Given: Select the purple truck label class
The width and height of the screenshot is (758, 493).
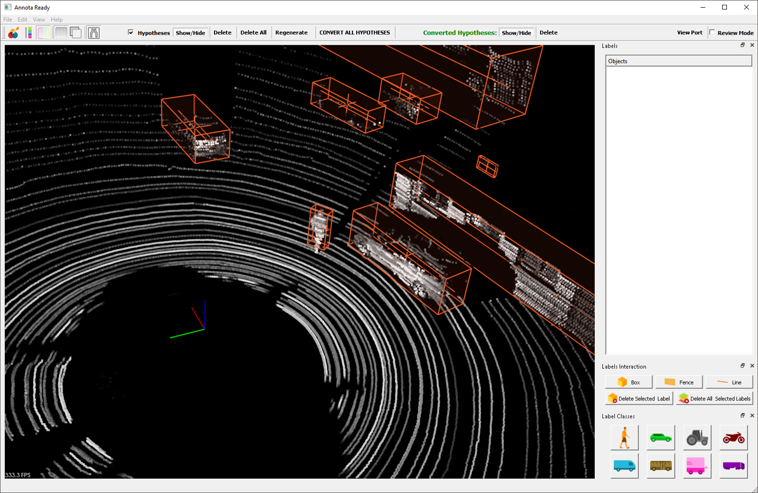Looking at the screenshot, I should pos(733,465).
